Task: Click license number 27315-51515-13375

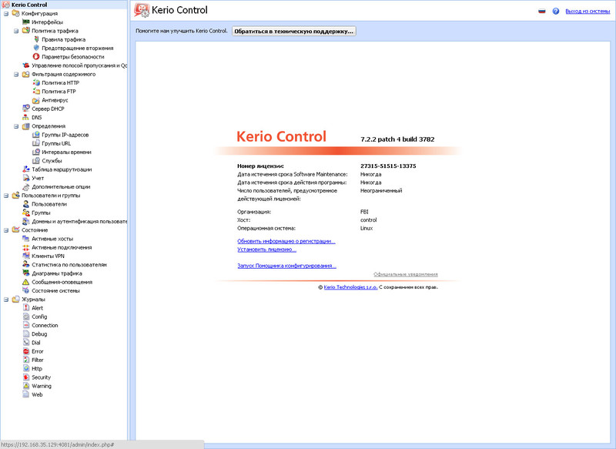Action: point(388,166)
